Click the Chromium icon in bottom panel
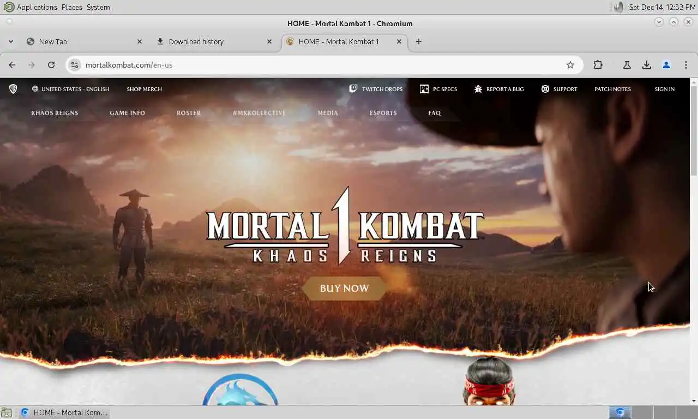Image resolution: width=698 pixels, height=419 pixels. (619, 412)
